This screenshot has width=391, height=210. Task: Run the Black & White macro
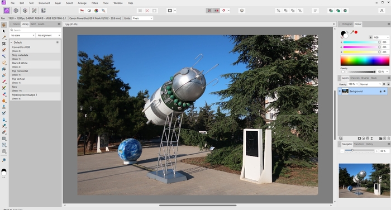click(35, 65)
